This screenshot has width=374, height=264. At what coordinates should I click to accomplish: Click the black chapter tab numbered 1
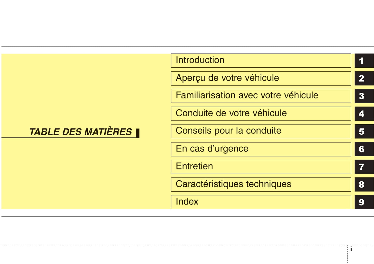(x=364, y=61)
